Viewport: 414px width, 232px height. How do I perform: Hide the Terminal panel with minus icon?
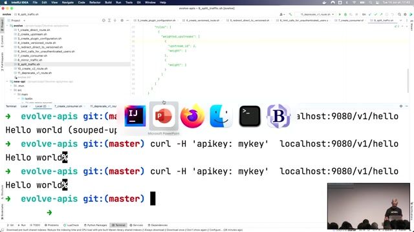[x=407, y=106]
